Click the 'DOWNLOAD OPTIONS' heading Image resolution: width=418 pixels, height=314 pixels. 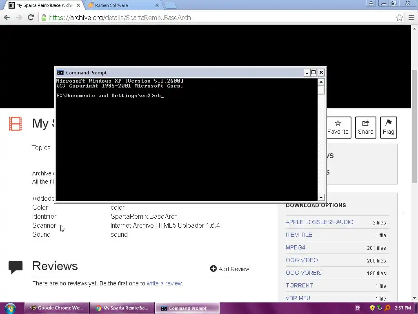(316, 205)
